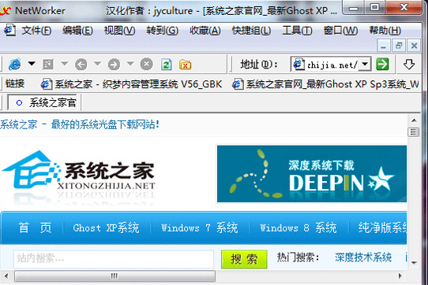Restore the inner document window
This screenshot has height=285, width=428.
(399, 46)
